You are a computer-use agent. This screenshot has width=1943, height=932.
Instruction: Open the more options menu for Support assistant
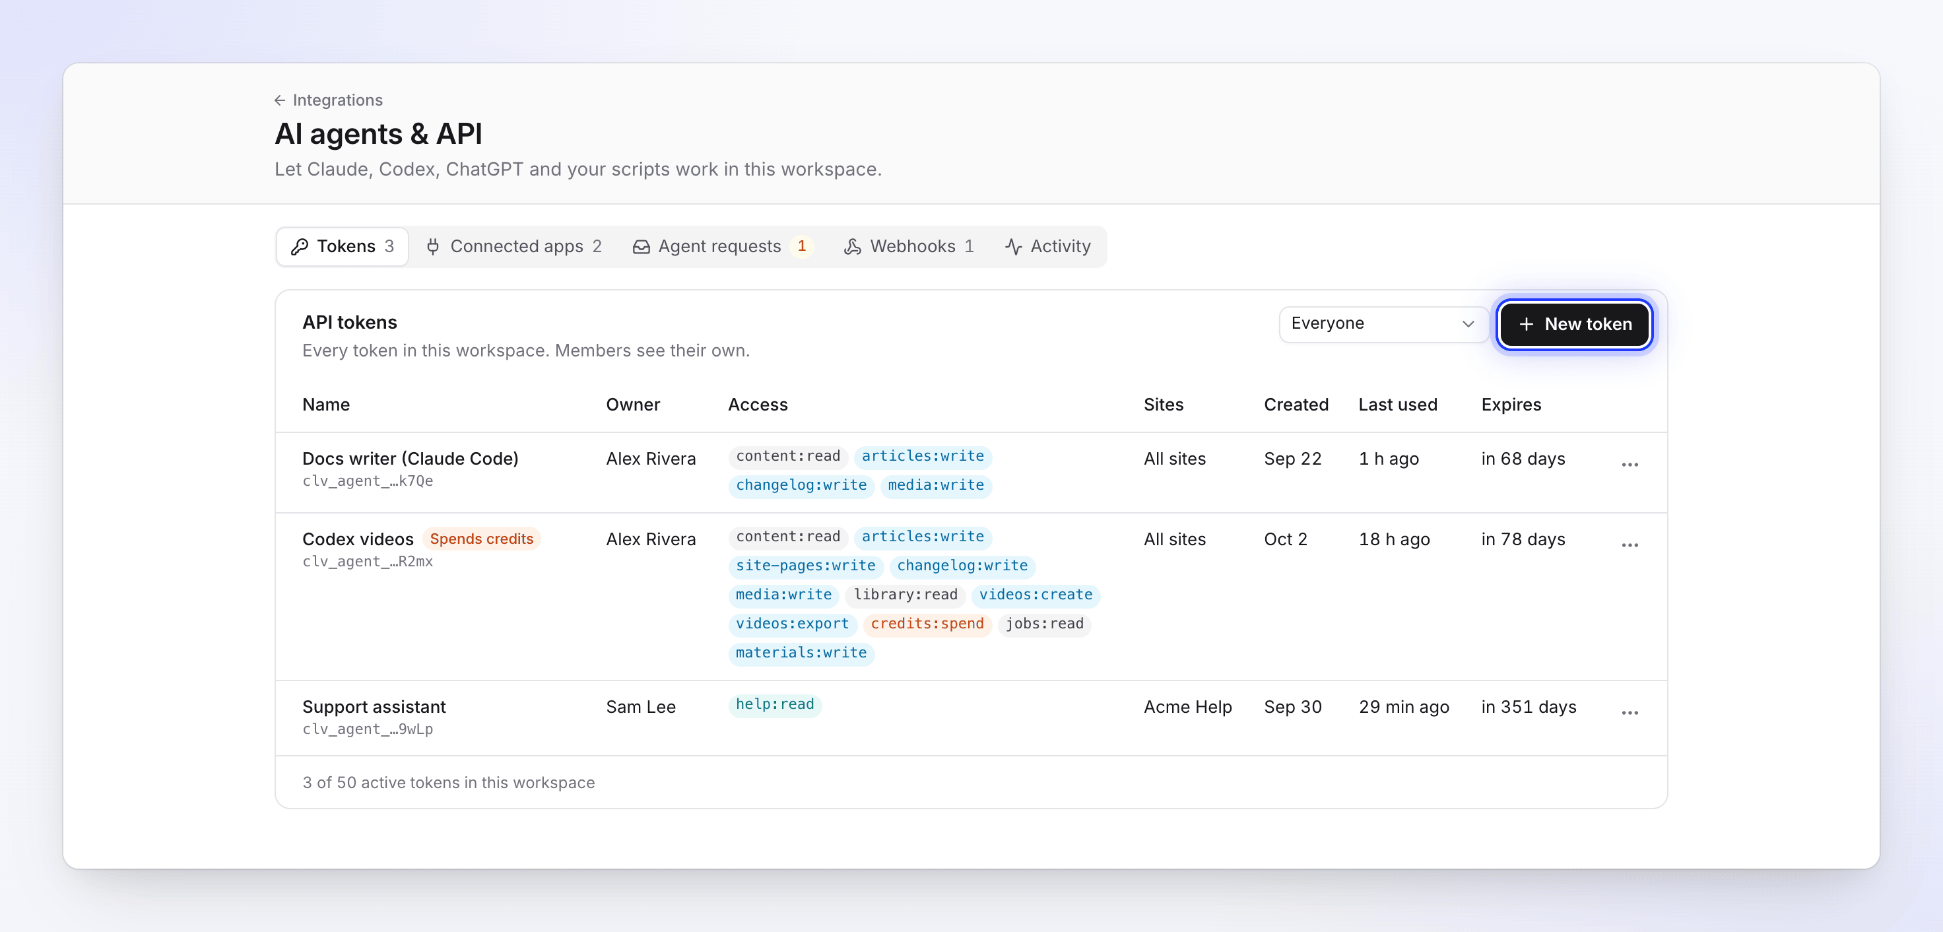tap(1630, 713)
